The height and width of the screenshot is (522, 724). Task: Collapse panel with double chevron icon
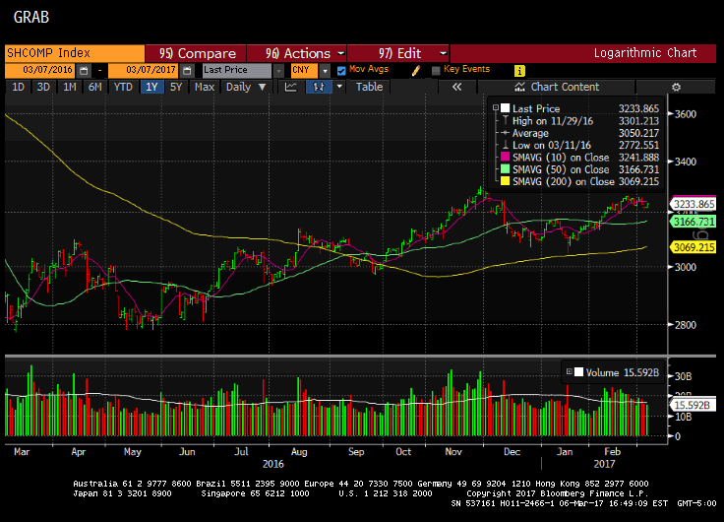tap(456, 87)
